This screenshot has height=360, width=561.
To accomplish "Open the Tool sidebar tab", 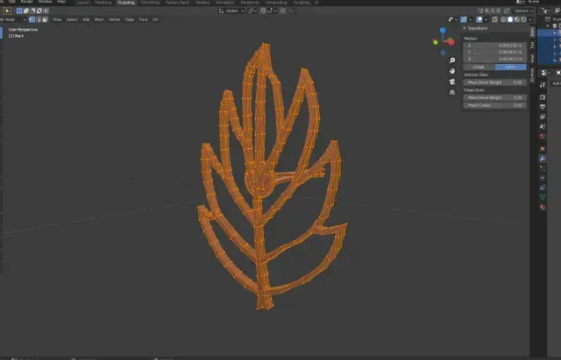I will [x=532, y=45].
